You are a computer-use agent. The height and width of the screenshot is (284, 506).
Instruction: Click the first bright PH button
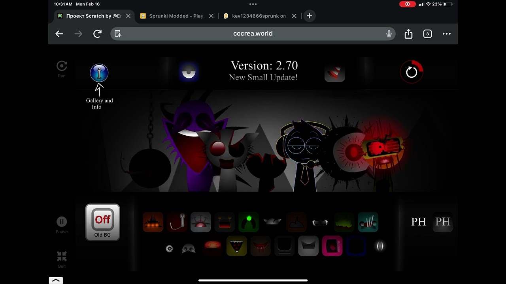(x=419, y=222)
